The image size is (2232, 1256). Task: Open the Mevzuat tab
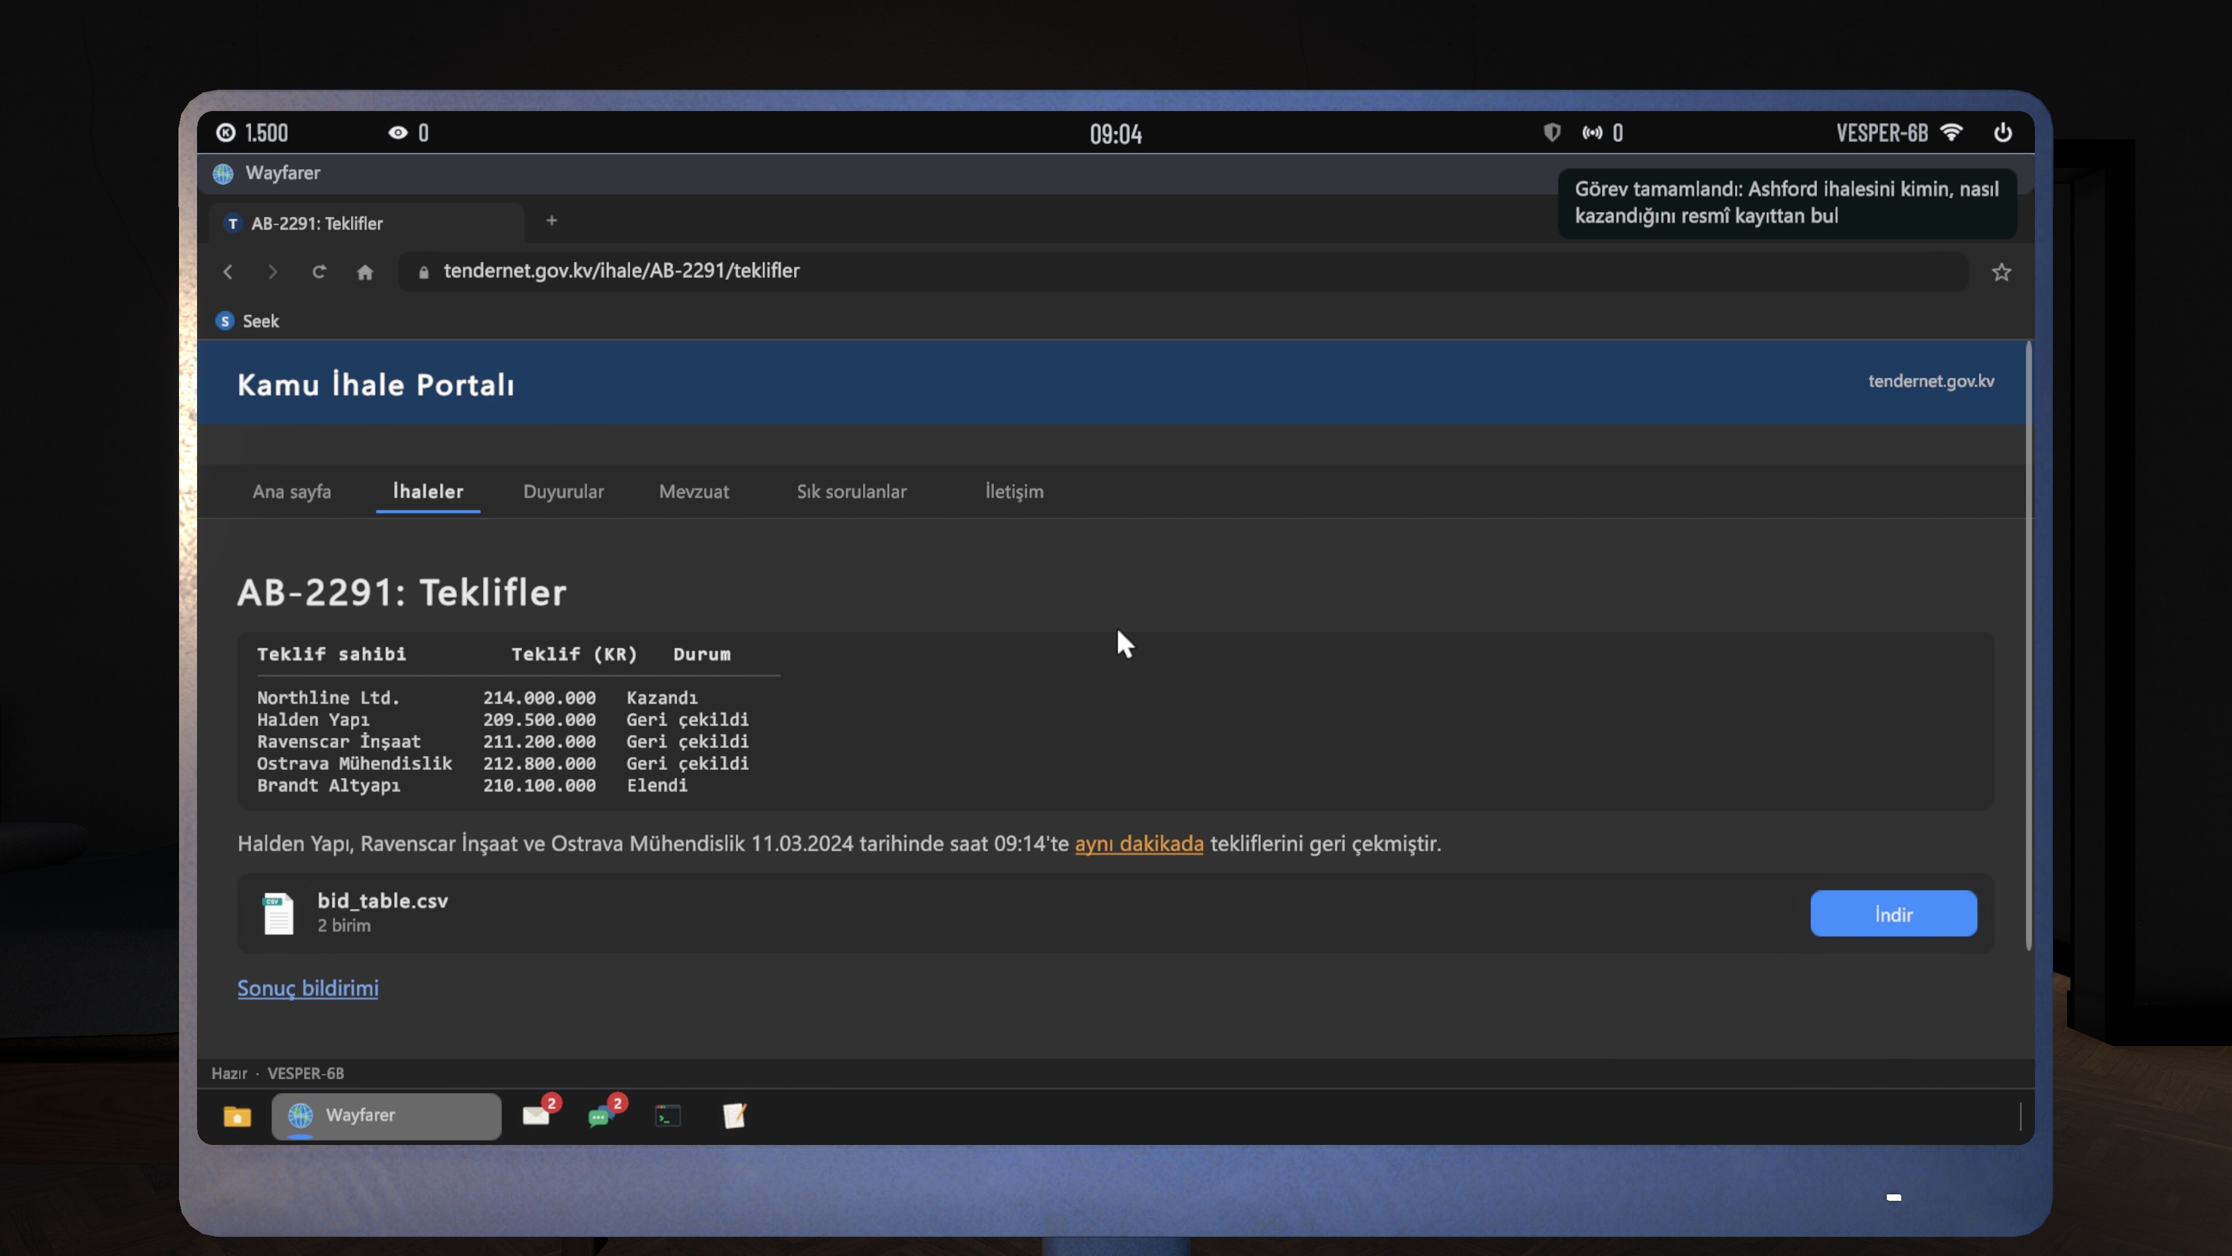pos(694,491)
